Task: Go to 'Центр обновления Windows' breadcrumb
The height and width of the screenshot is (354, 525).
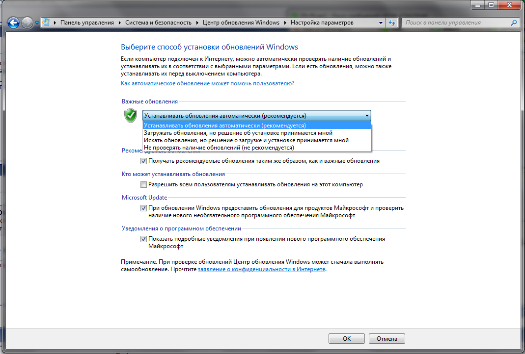Action: tap(241, 23)
